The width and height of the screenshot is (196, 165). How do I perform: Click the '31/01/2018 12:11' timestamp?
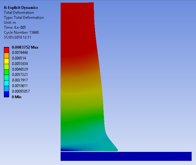[x=17, y=37]
